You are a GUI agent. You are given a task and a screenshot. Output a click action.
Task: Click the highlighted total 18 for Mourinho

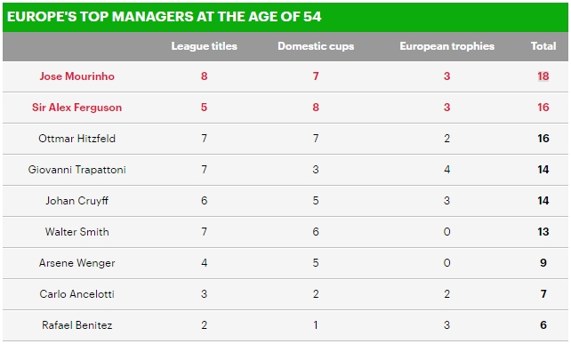pyautogui.click(x=543, y=76)
